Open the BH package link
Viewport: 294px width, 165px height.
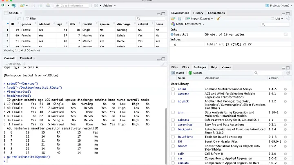tap(180, 142)
